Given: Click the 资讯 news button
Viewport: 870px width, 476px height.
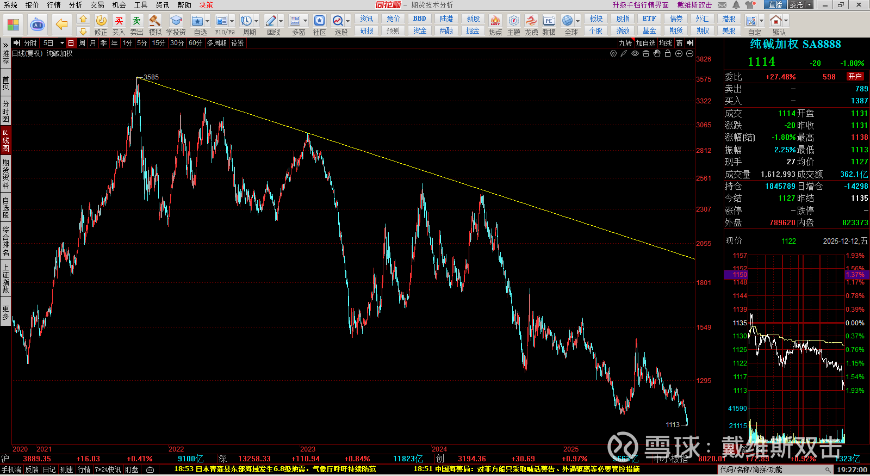Looking at the screenshot, I should [x=367, y=18].
